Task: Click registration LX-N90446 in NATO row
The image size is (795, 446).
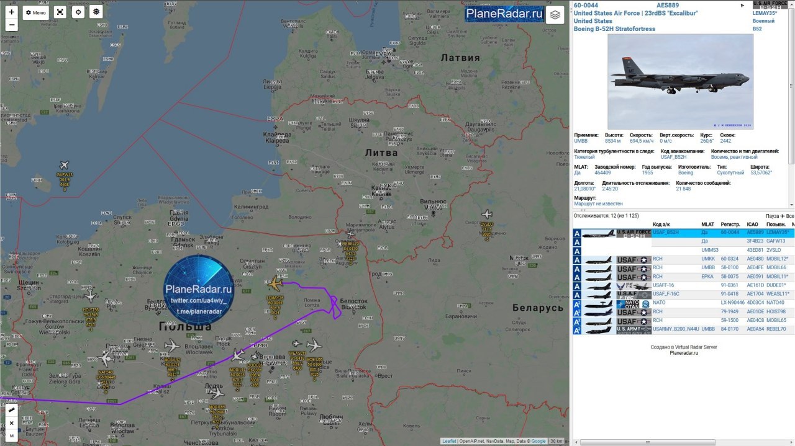Action: click(732, 303)
